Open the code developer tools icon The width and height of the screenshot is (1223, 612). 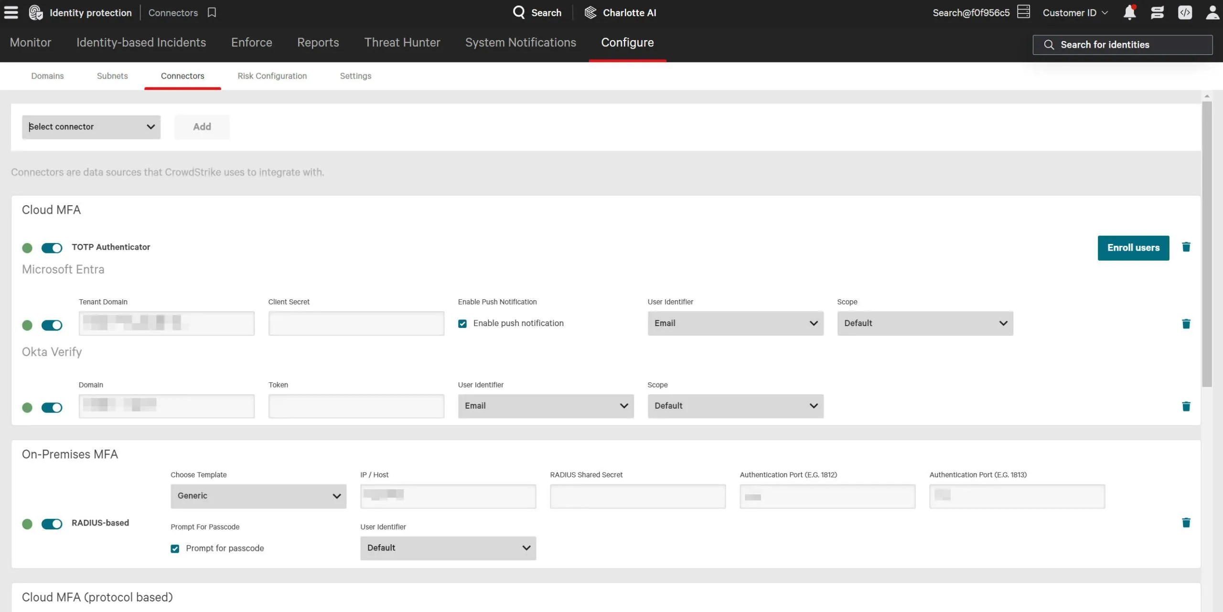click(1185, 12)
